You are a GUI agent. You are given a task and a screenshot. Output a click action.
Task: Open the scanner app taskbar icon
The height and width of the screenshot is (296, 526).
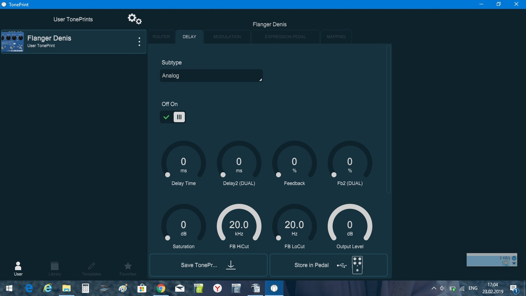tap(104, 289)
